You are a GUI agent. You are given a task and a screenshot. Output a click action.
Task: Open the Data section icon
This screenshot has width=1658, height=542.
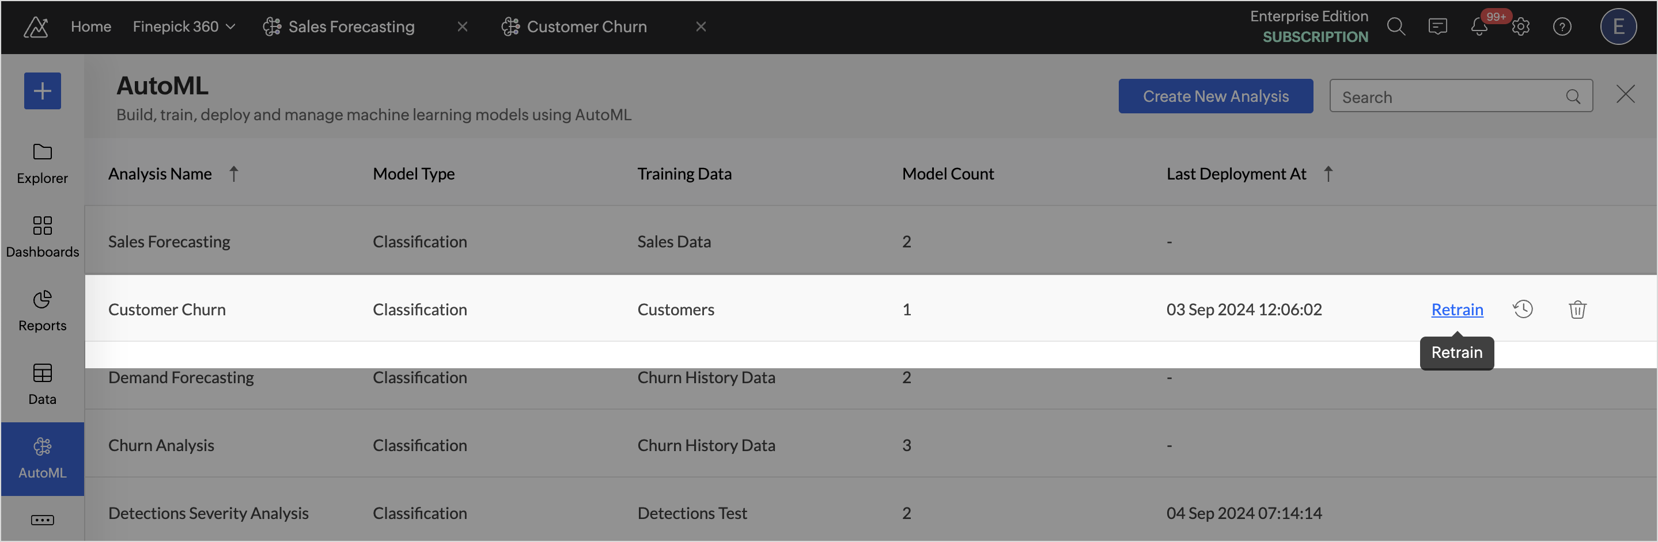43,373
